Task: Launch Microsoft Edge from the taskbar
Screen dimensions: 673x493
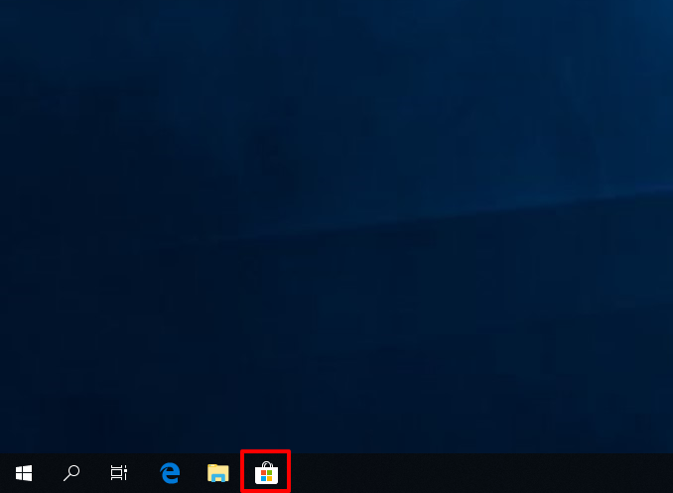Action: [170, 473]
